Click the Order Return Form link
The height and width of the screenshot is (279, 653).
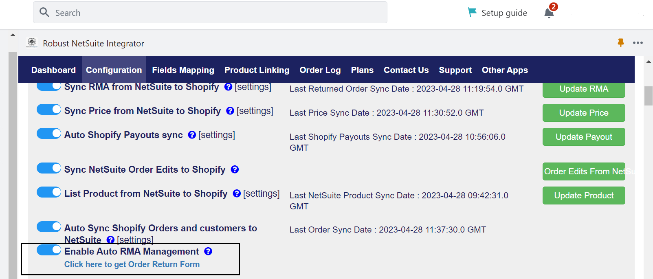pos(132,264)
